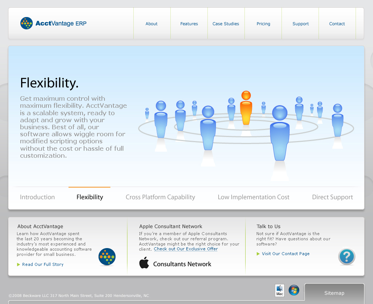Open the Contact menu item
Image resolution: width=373 pixels, height=304 pixels.
[337, 24]
